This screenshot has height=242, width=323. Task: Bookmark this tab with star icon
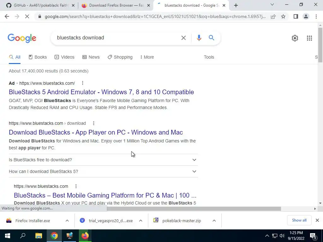[x=283, y=16]
